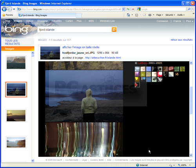The image size is (196, 168).
Task: Click the thumbnail list scroll down arrow
Action: click(33, 161)
